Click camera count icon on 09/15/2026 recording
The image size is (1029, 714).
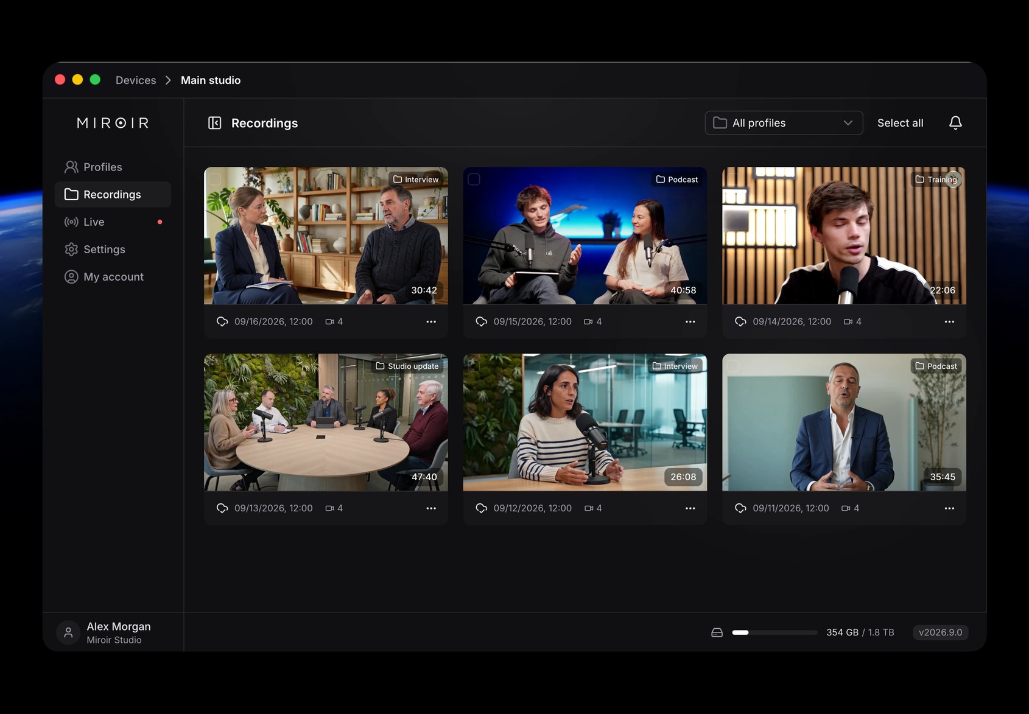588,321
